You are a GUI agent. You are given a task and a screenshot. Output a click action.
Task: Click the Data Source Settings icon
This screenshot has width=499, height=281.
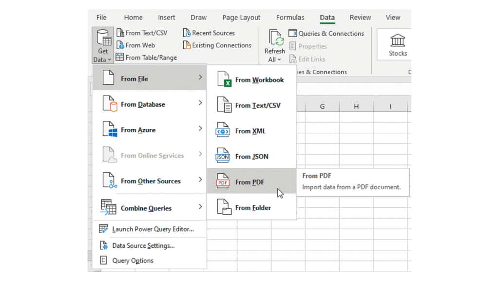[103, 245]
